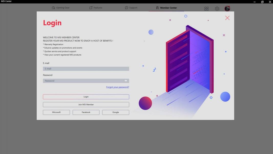Image resolution: width=273 pixels, height=154 pixels.
Task: Click the user avatar profile icon
Action: tap(227, 9)
